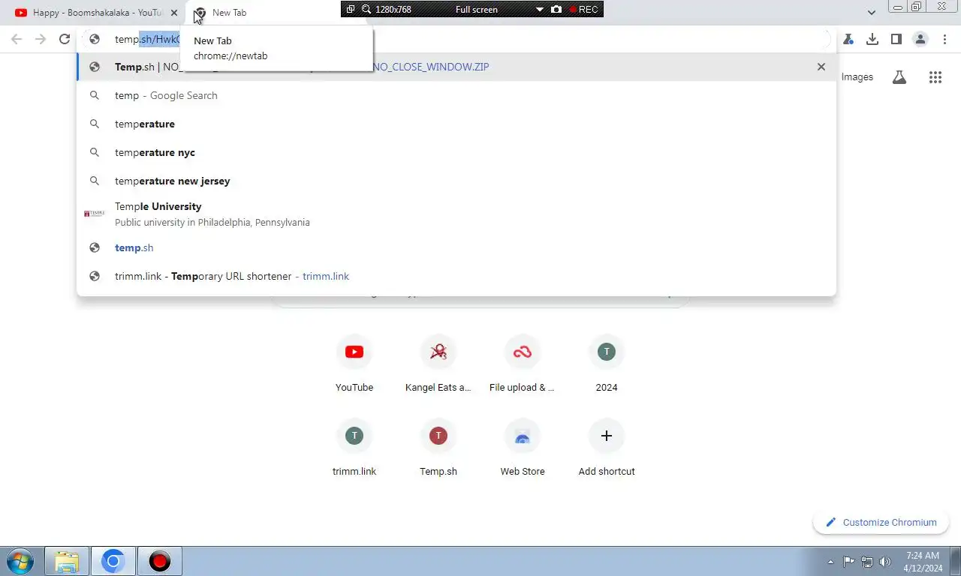Click the Temple University logo icon
Image resolution: width=961 pixels, height=576 pixels.
point(95,214)
